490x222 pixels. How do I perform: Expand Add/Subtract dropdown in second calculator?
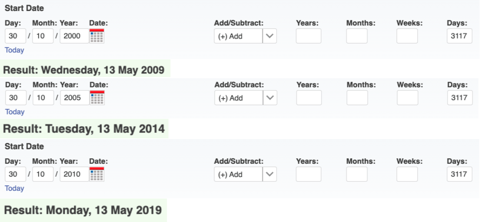click(245, 98)
